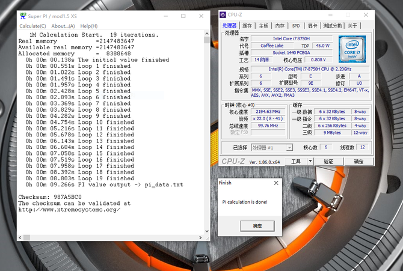Viewport: 403px width, 271px height.
Task: Switch to the 主板 tab
Action: pos(263,26)
